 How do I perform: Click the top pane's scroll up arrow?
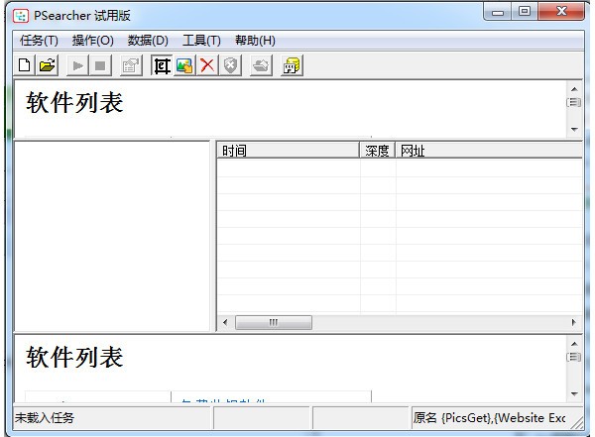tap(574, 89)
